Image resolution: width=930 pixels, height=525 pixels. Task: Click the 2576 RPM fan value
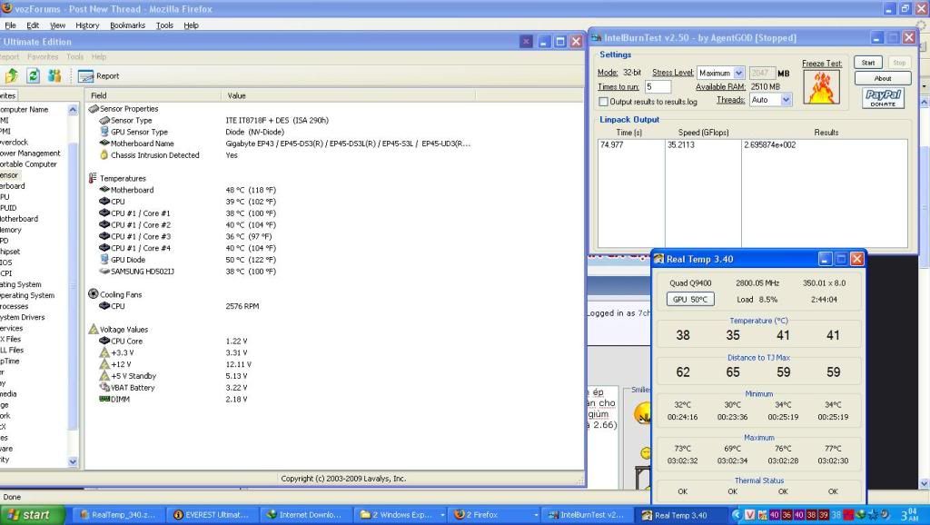click(242, 306)
